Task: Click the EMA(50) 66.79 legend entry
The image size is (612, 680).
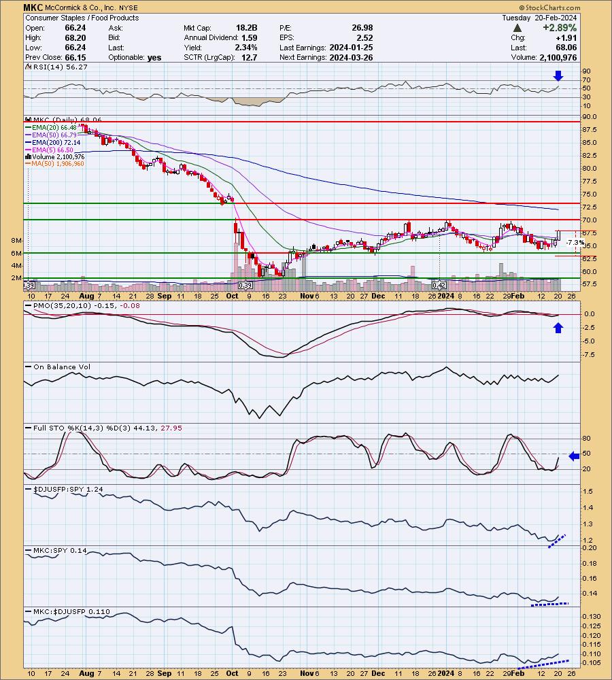Action: [51, 135]
